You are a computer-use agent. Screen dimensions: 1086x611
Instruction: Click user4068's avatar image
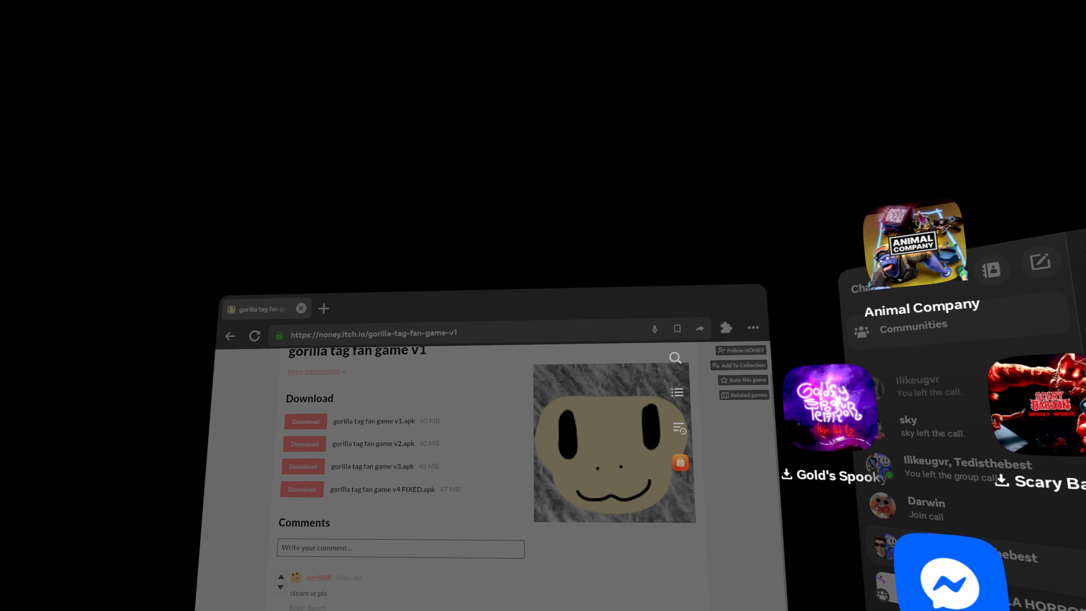[x=296, y=577]
